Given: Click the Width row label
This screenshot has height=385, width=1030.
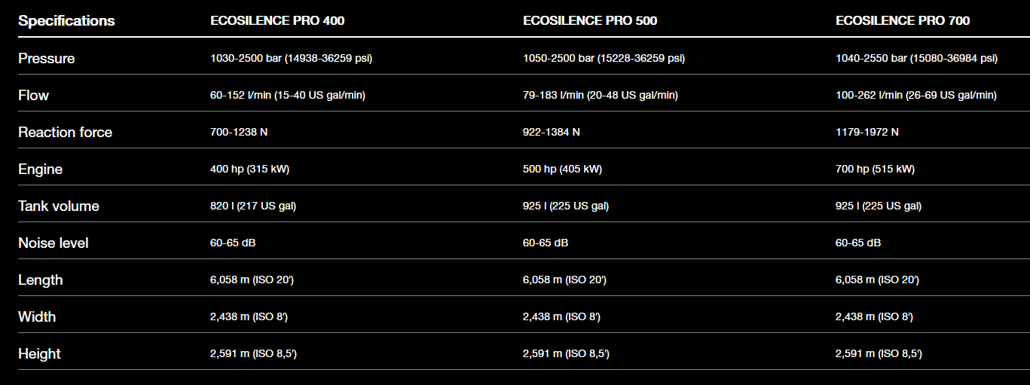Looking at the screenshot, I should pos(37,317).
